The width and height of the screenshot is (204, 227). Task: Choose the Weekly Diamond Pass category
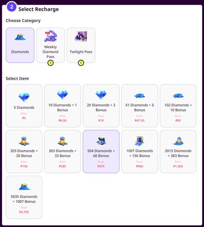click(50, 45)
